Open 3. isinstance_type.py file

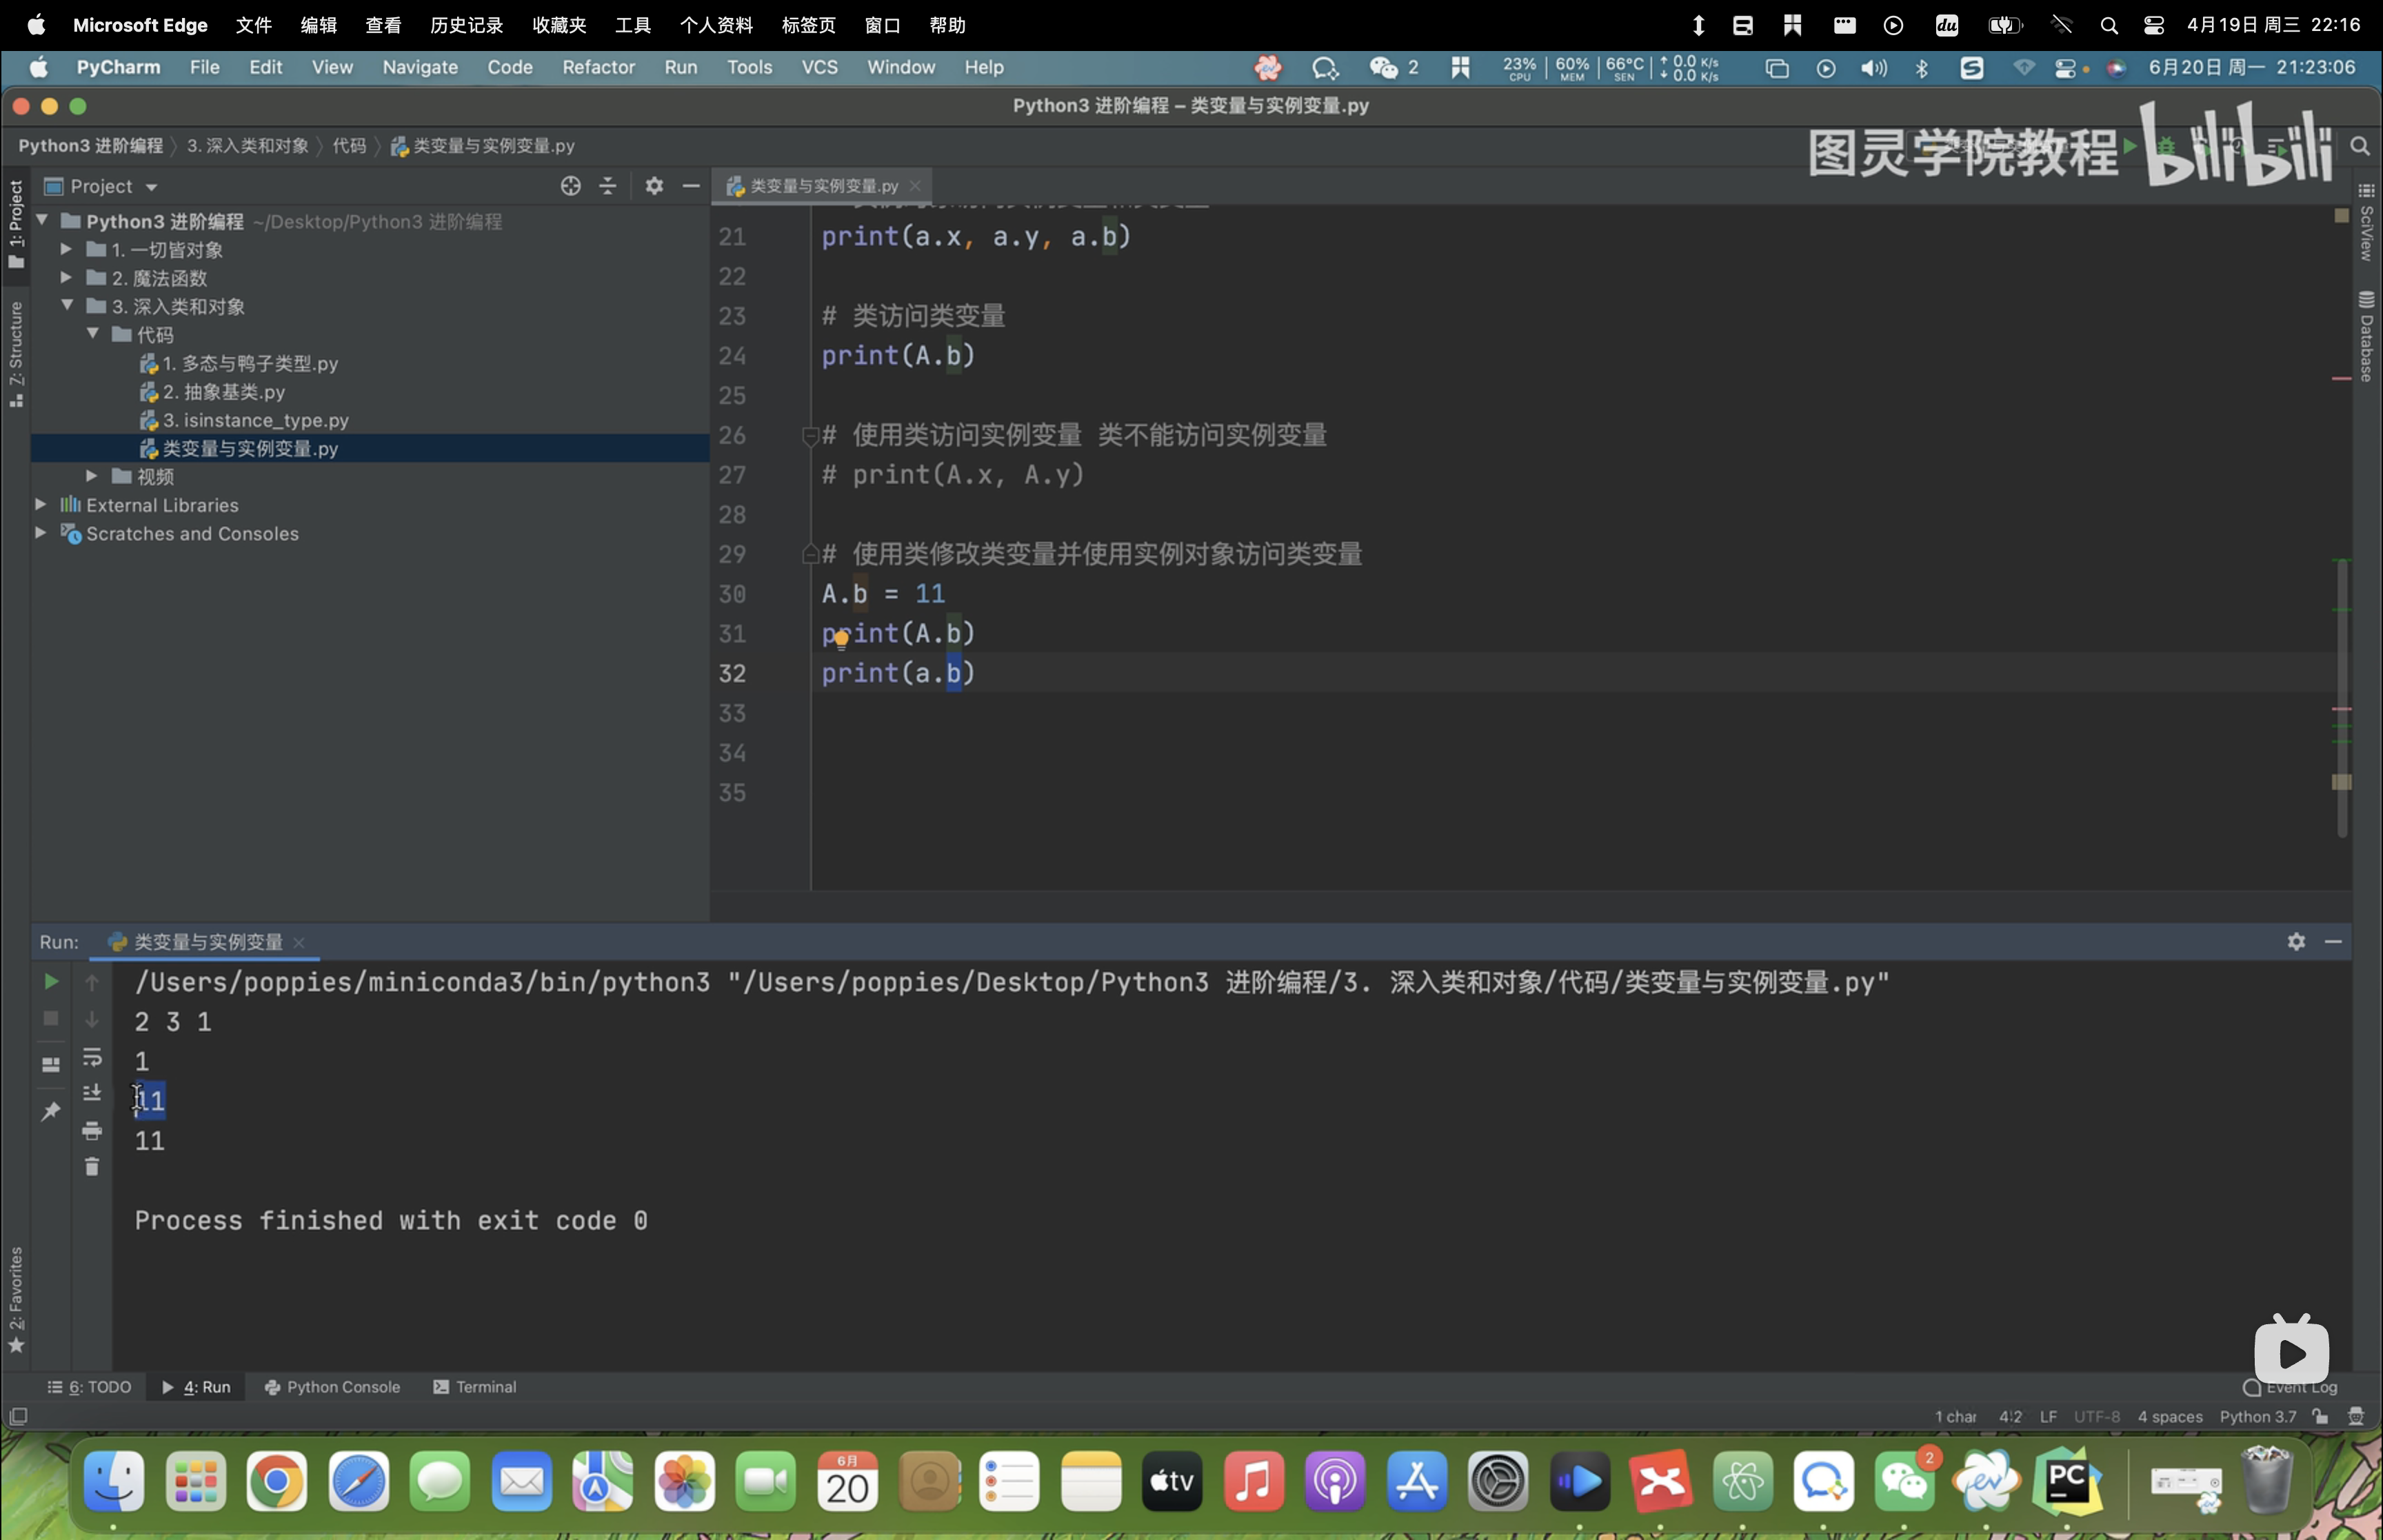tap(255, 420)
